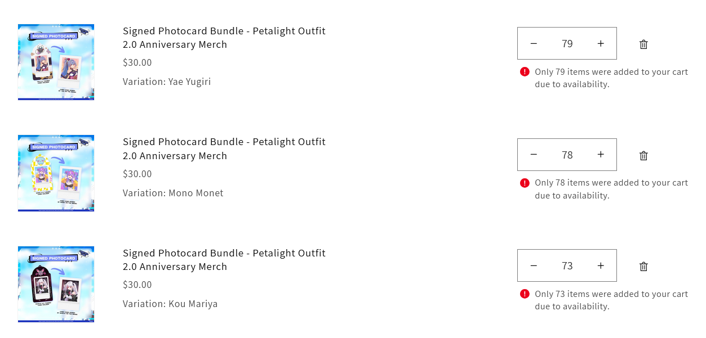Increase quantity of Yae Yugiri bundle

(601, 43)
